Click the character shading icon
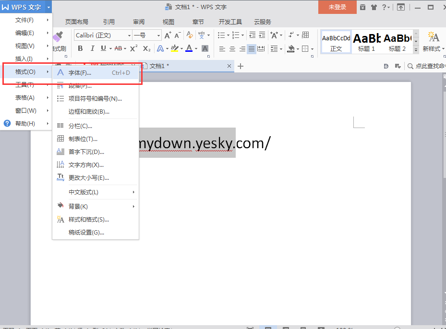This screenshot has width=446, height=329. coord(205,48)
